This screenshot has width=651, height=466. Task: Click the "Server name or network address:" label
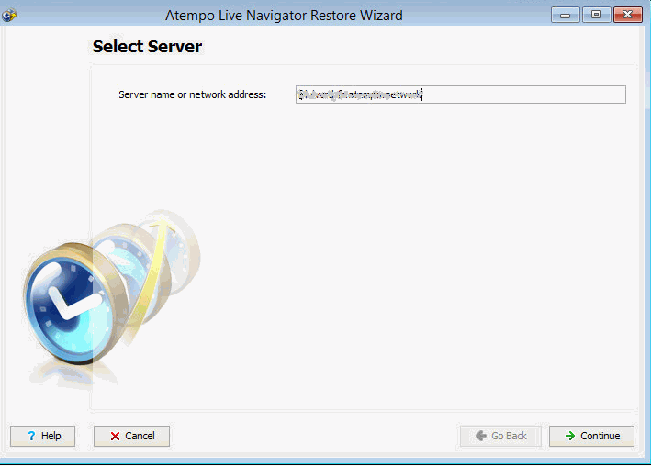click(x=192, y=94)
